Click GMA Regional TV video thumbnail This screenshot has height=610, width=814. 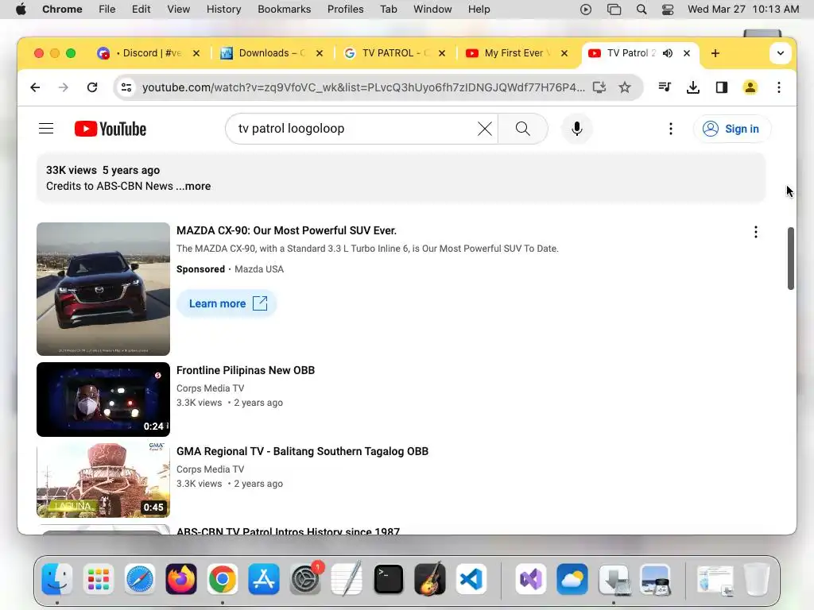coord(103,481)
